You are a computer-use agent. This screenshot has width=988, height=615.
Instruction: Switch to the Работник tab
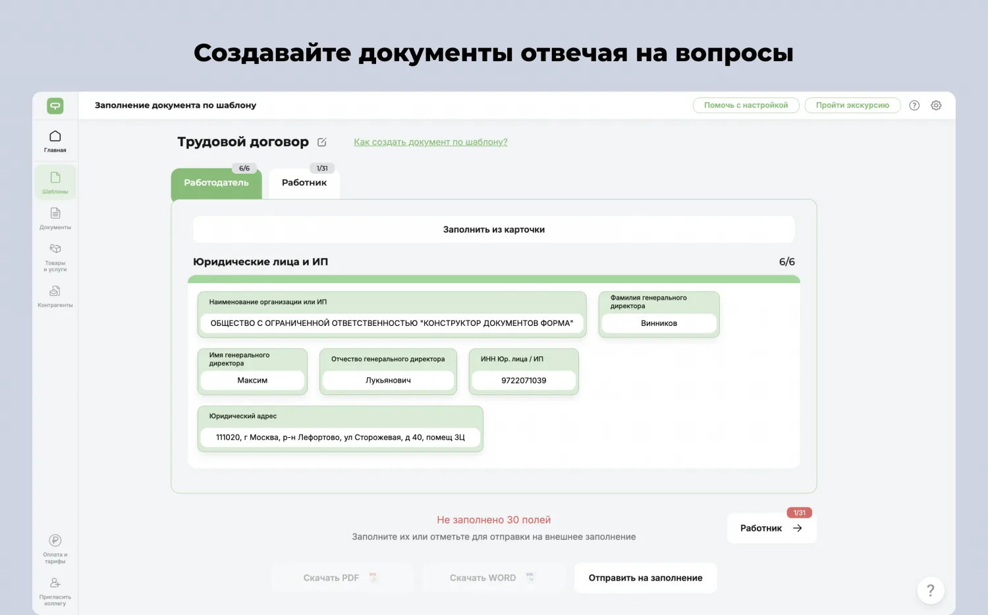(x=304, y=183)
